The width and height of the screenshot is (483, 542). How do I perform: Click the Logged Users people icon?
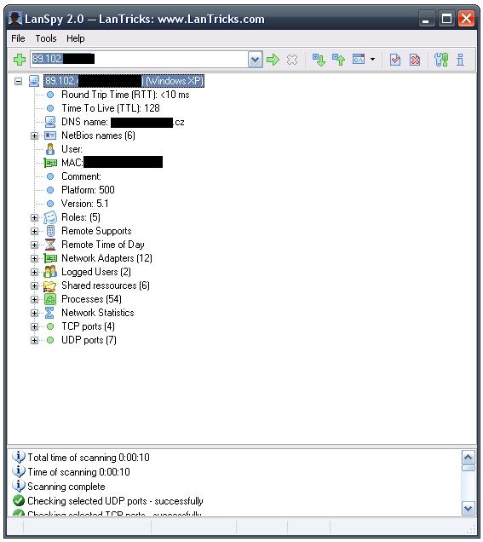click(50, 272)
